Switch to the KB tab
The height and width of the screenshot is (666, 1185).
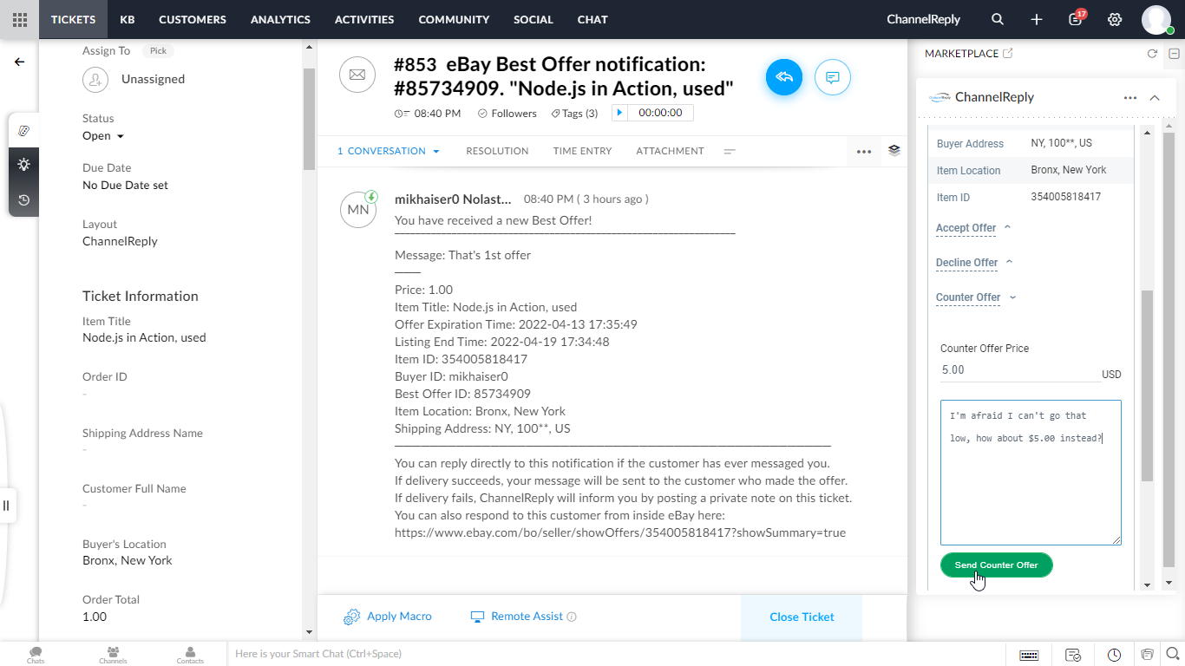127,19
